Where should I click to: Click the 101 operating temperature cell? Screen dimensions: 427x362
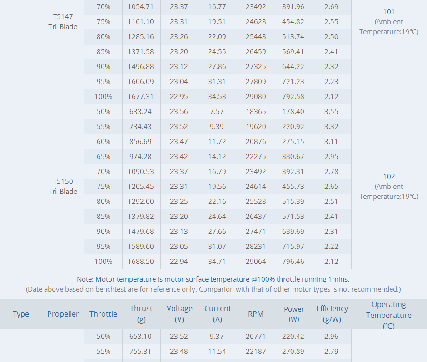pos(389,21)
